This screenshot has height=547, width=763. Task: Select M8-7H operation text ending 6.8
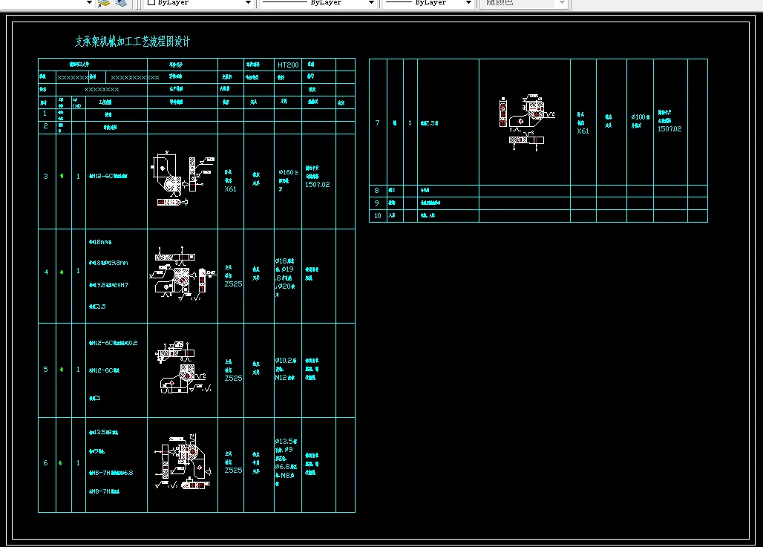(111, 473)
